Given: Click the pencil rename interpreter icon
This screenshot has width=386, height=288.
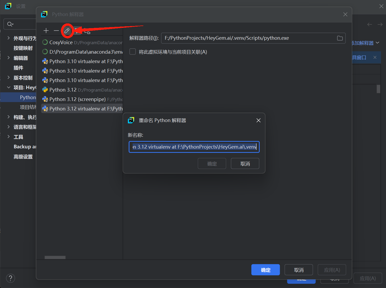Looking at the screenshot, I should click(67, 31).
